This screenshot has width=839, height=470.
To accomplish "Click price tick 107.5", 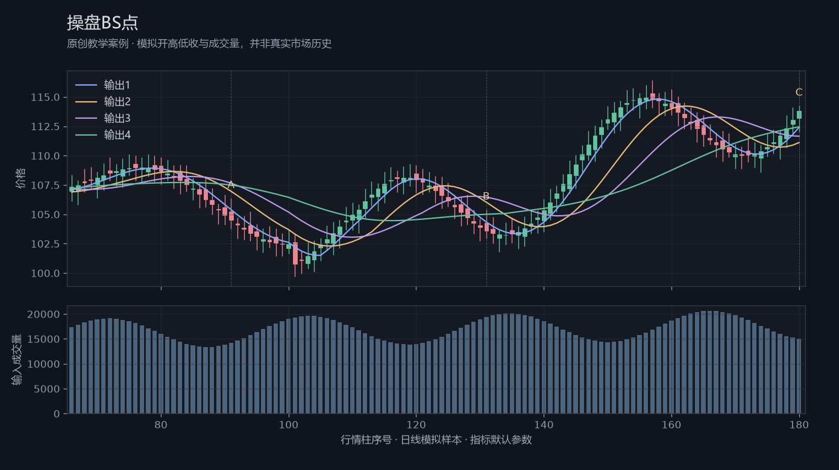I will pos(45,185).
